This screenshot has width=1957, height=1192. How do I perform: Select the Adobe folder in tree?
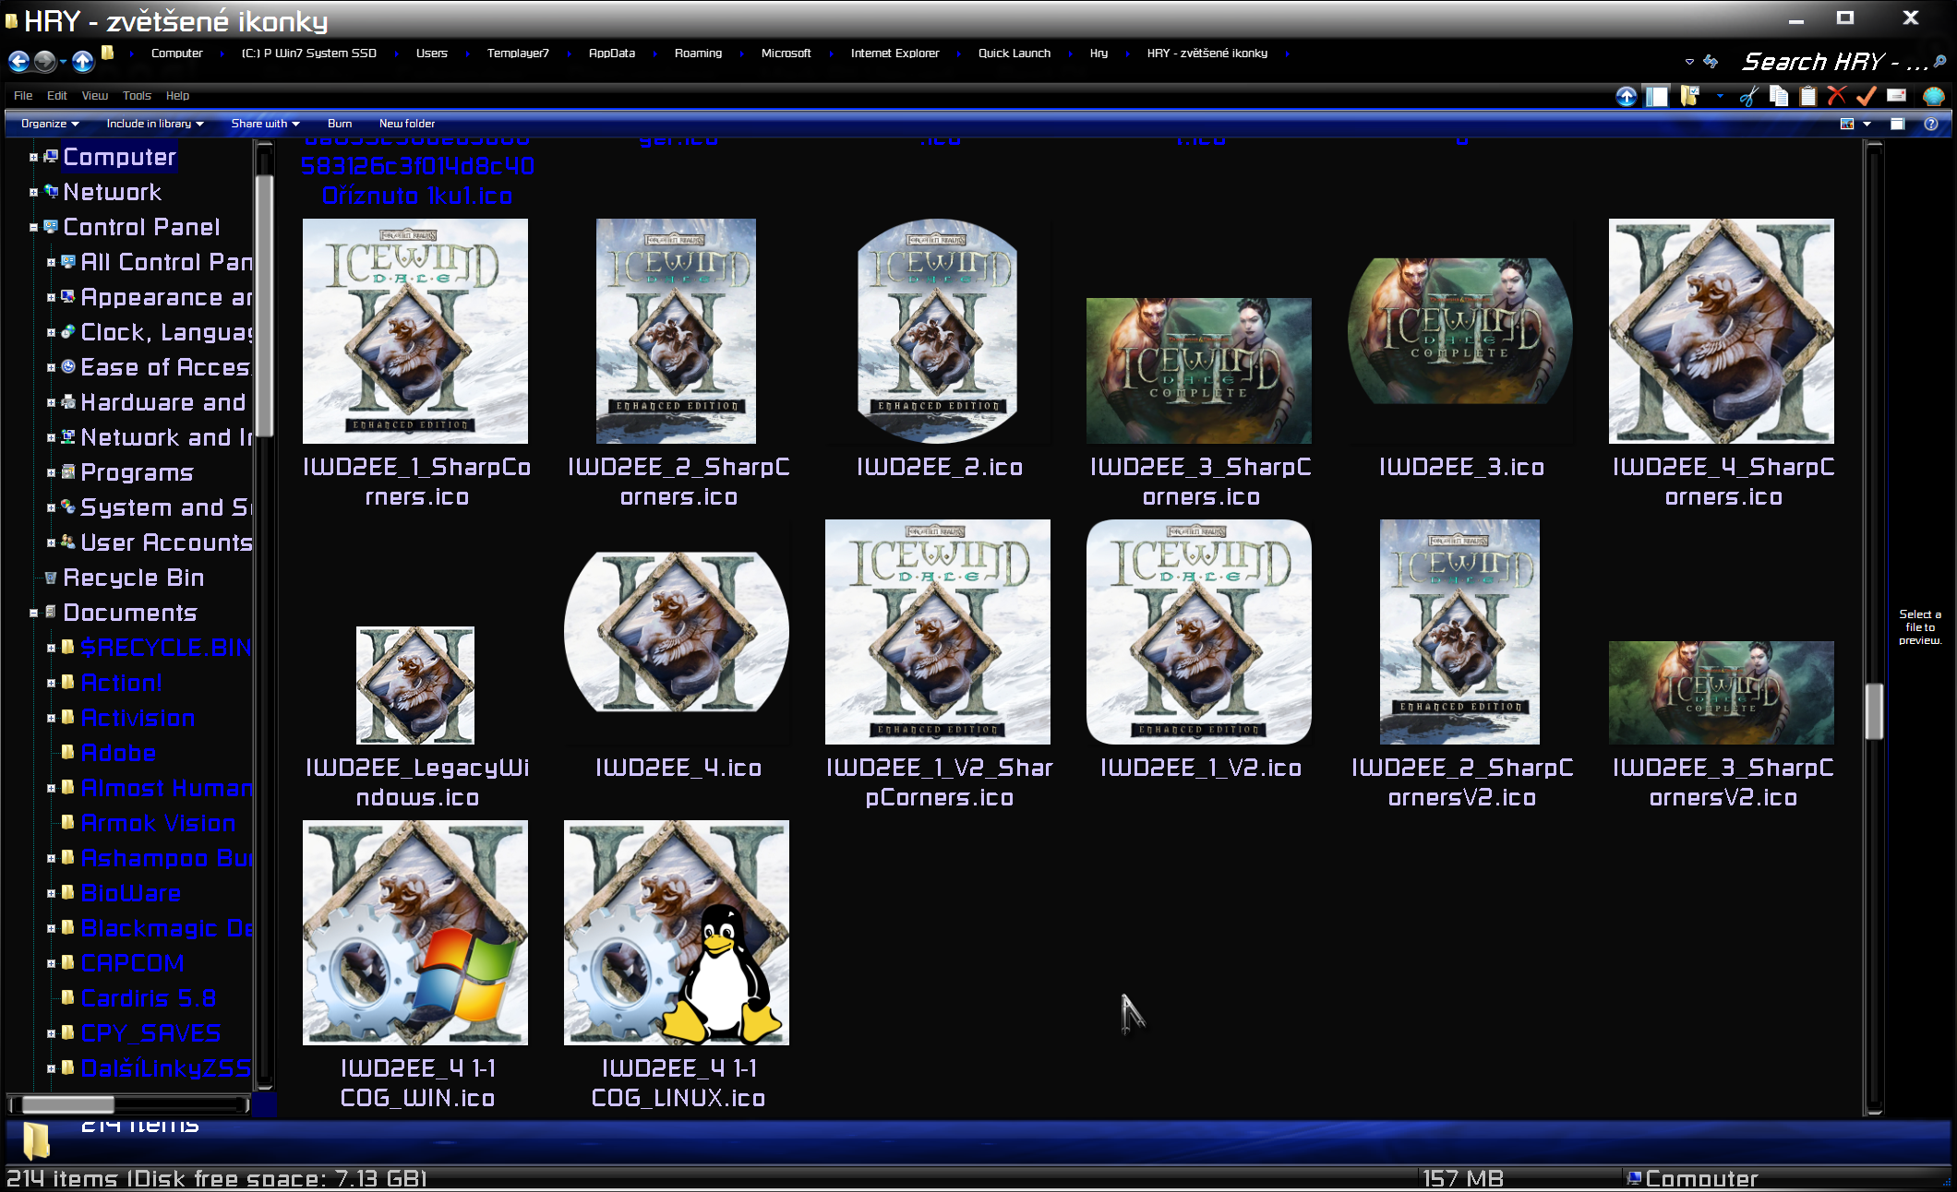coord(118,754)
